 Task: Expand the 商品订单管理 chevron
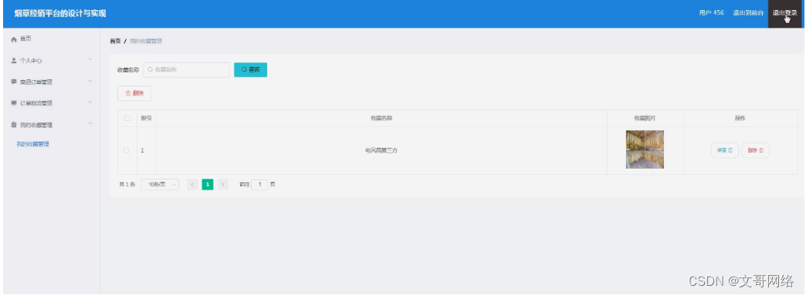click(90, 81)
